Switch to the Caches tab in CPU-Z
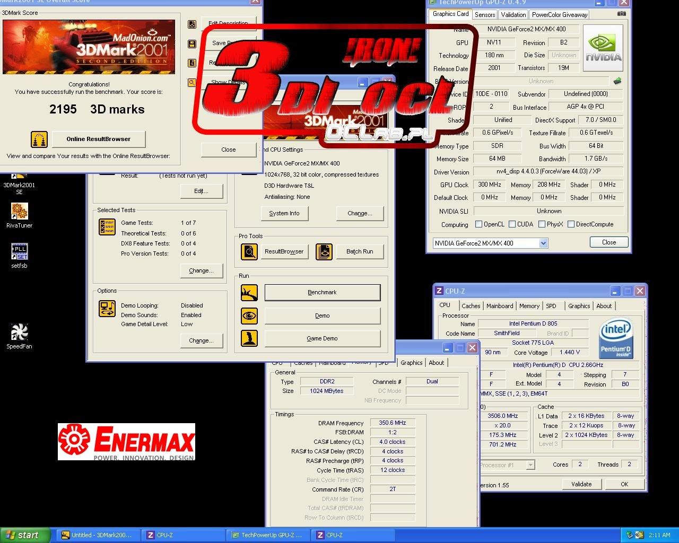Viewport: 679px width, 543px height. pyautogui.click(x=471, y=306)
